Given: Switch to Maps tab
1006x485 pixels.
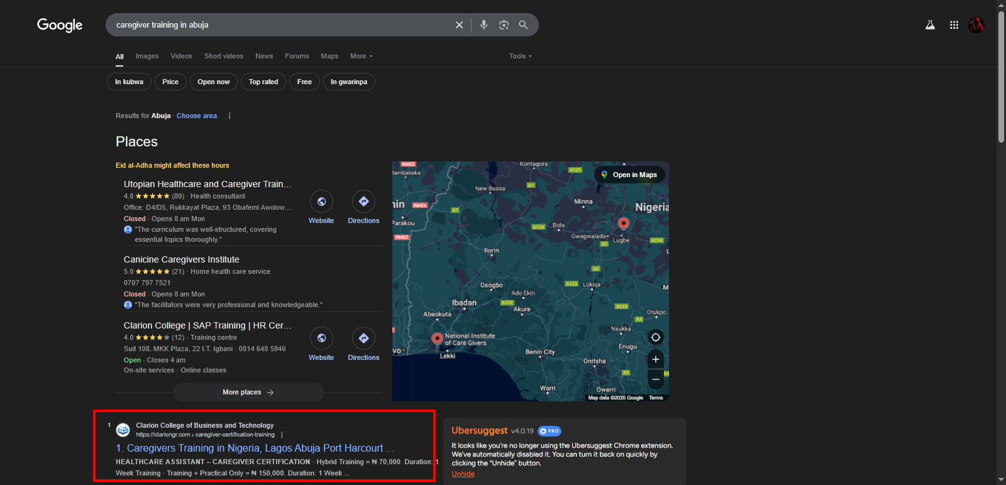Looking at the screenshot, I should click(x=329, y=56).
